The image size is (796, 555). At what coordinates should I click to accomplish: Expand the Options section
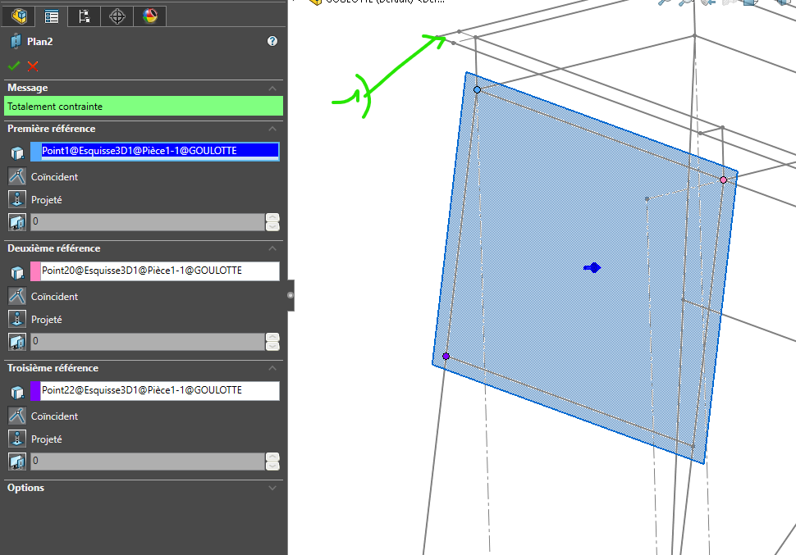pos(272,488)
